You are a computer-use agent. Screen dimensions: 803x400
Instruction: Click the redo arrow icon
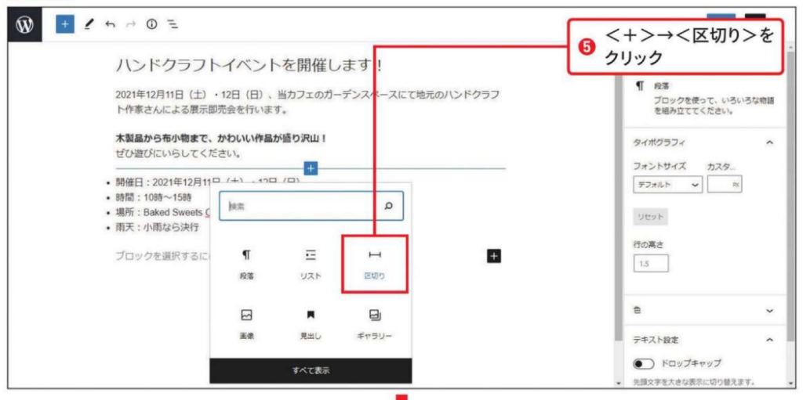click(x=130, y=24)
